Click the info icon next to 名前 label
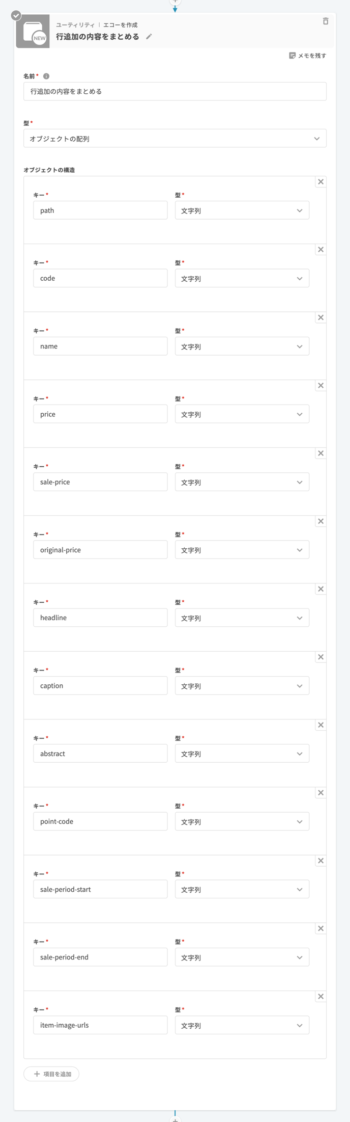 tap(46, 76)
